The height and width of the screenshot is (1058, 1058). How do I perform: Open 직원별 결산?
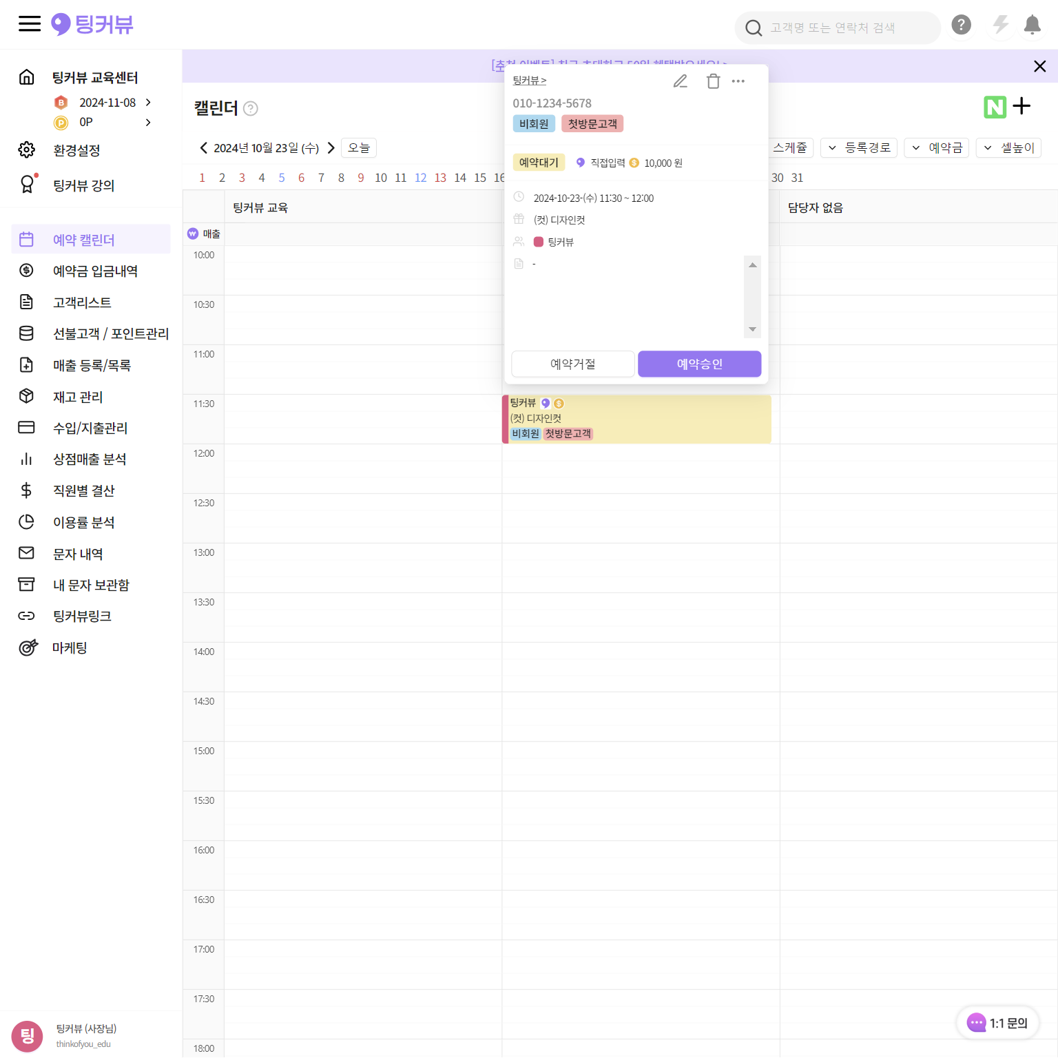(x=83, y=490)
